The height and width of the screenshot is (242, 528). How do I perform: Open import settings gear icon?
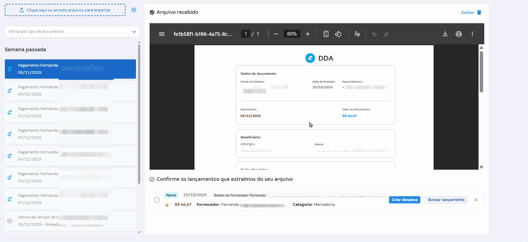click(134, 10)
